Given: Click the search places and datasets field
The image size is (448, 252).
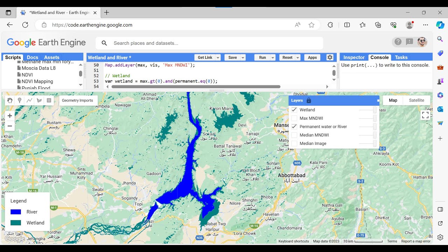Looking at the screenshot, I should click(x=209, y=43).
